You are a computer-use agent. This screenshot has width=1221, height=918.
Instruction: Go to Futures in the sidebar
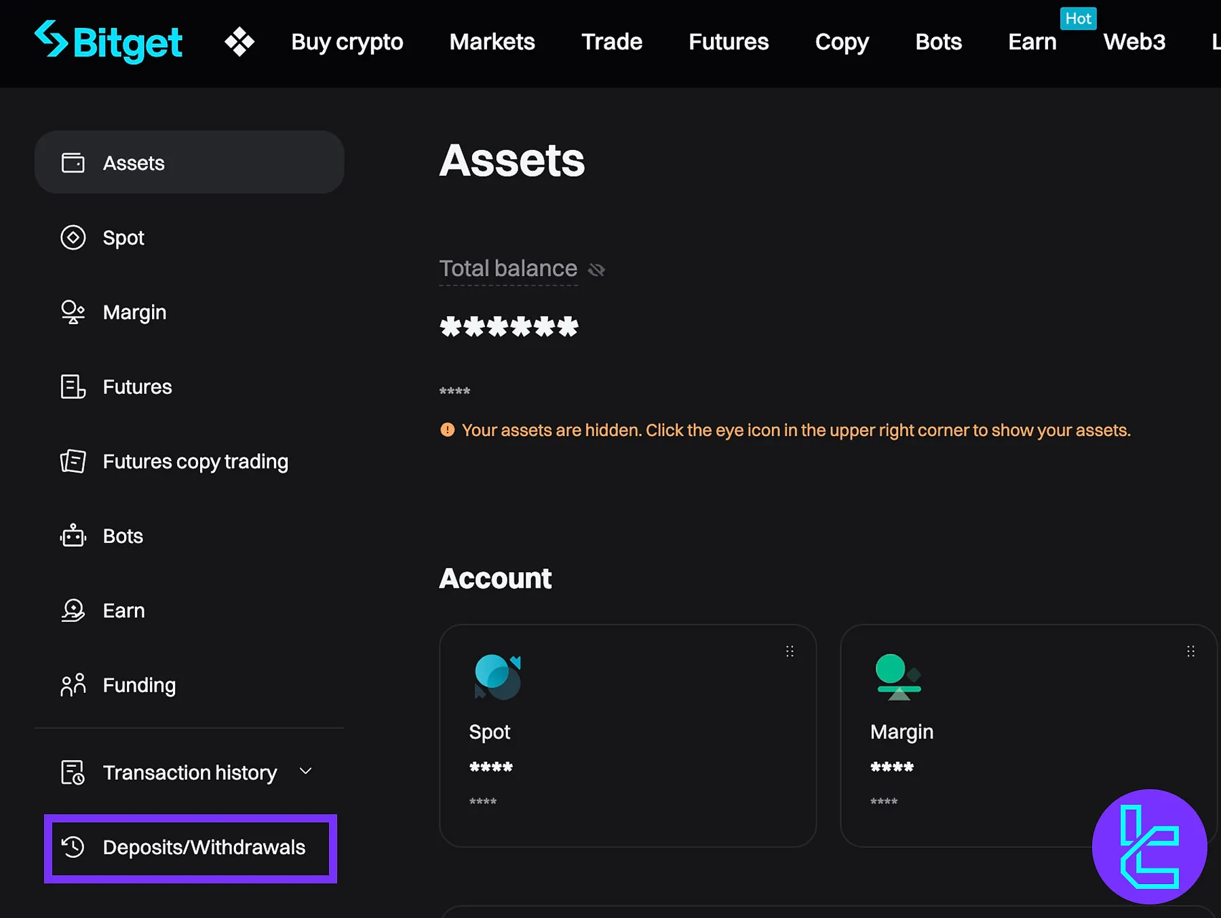click(x=137, y=386)
